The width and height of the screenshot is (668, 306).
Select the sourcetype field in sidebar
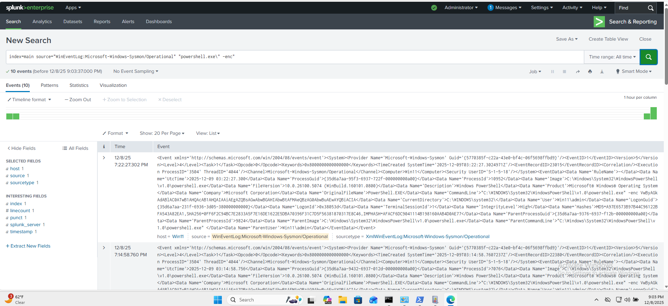tap(22, 183)
